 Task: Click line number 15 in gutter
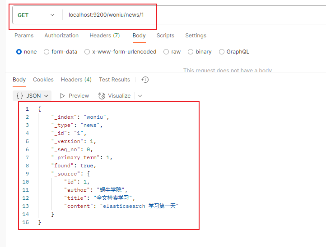(x=26, y=222)
